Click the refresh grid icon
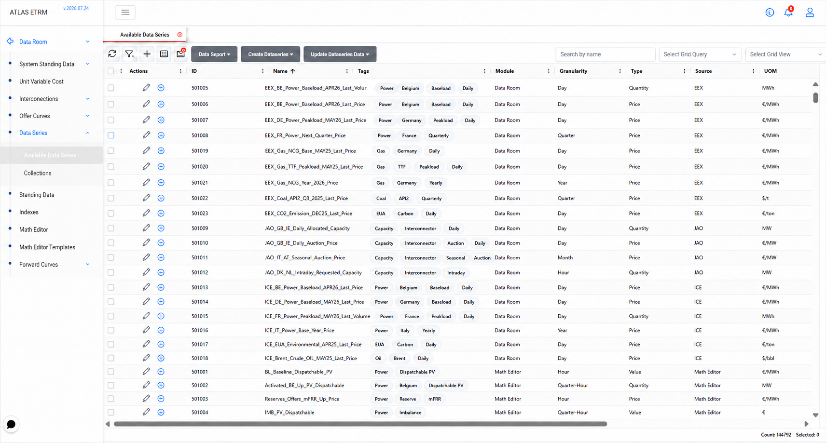Image resolution: width=826 pixels, height=443 pixels. tap(112, 54)
